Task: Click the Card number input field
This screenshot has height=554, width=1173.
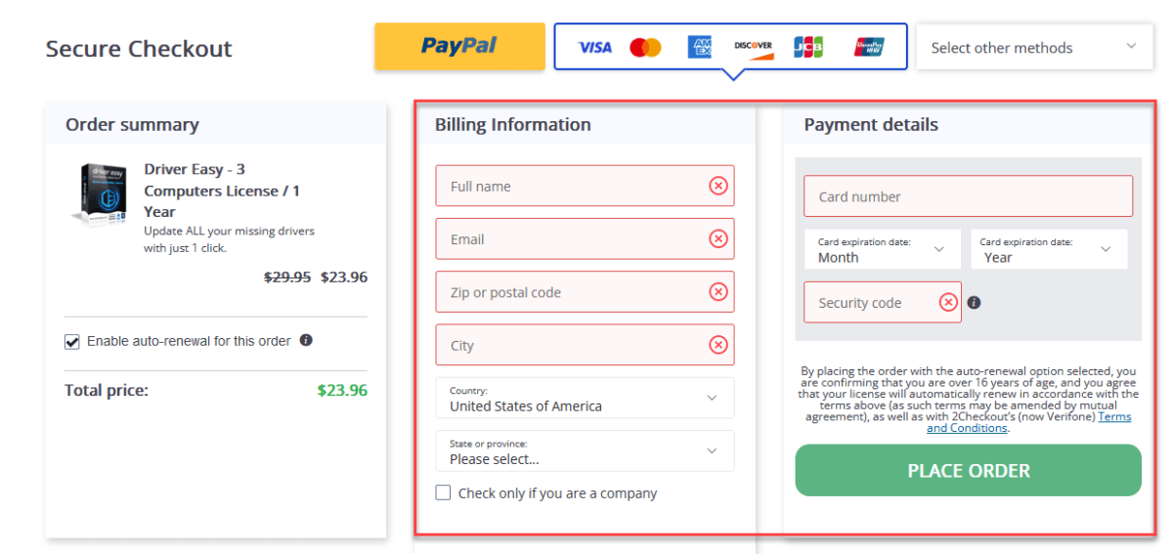Action: (x=968, y=195)
